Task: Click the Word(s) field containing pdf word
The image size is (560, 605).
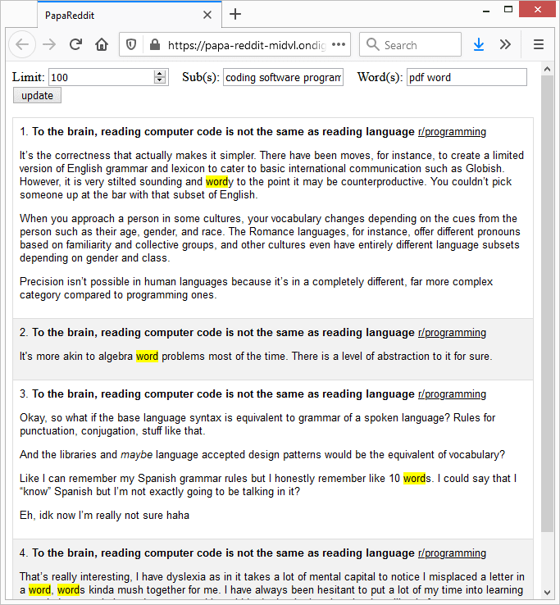Action: 467,78
